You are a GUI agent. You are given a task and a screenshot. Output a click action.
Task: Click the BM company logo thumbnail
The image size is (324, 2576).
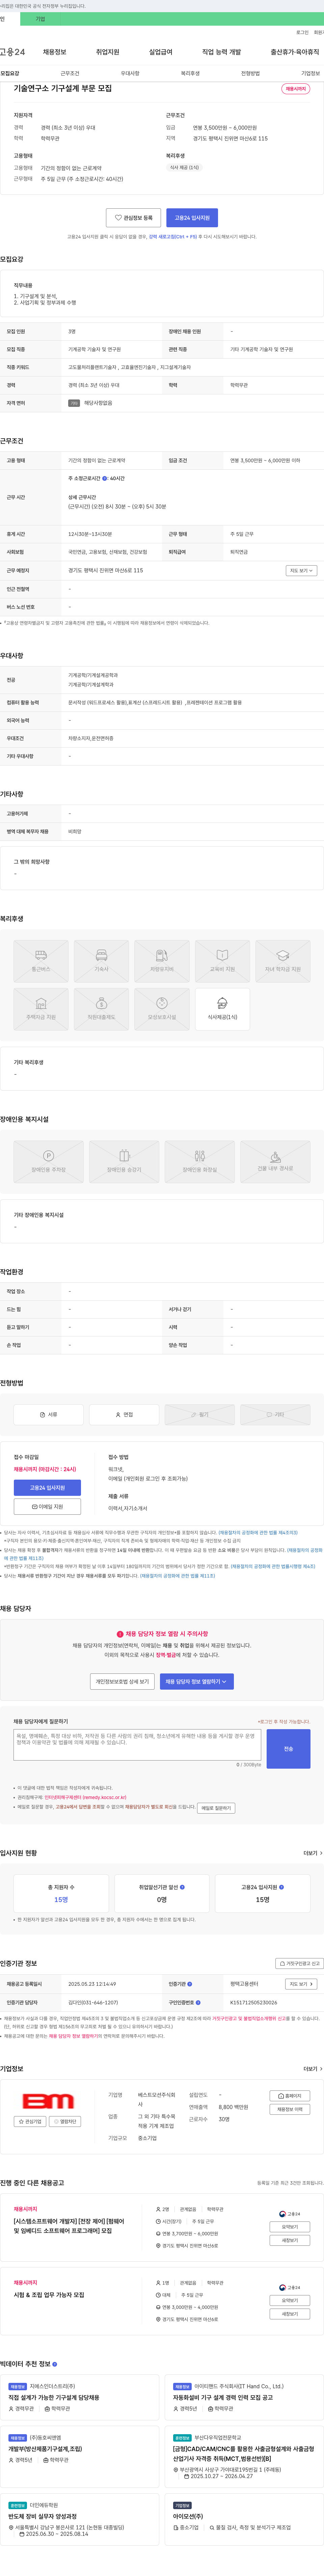48,2102
